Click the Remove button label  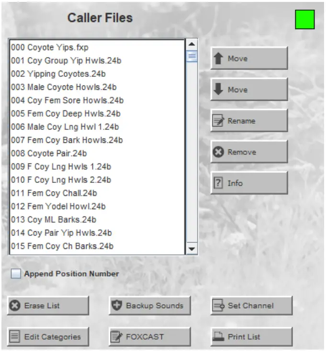pyautogui.click(x=242, y=152)
